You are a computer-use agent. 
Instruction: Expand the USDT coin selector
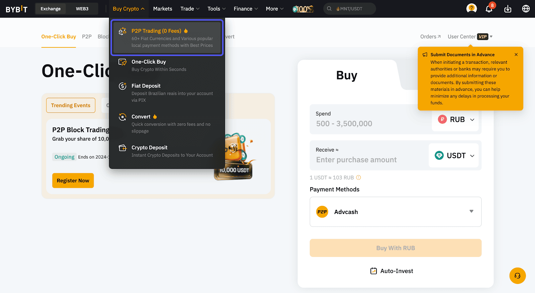coord(454,156)
